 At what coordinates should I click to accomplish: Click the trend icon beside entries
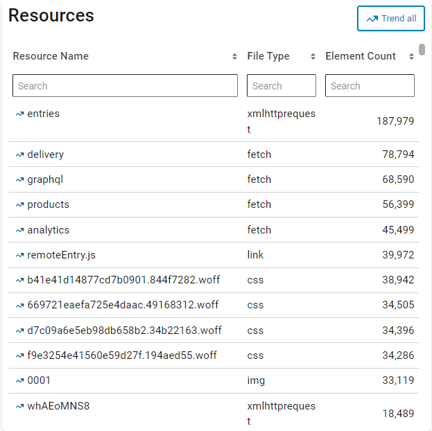(x=20, y=114)
